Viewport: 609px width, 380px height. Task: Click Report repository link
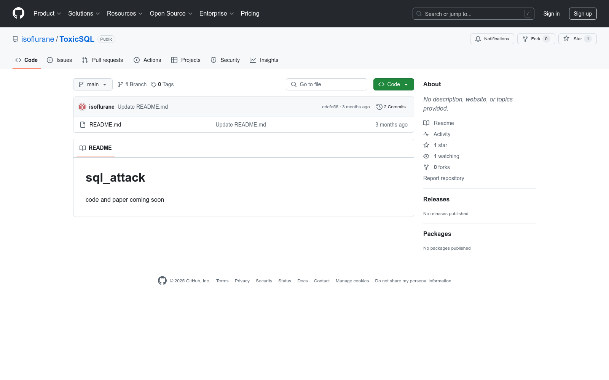coord(443,178)
